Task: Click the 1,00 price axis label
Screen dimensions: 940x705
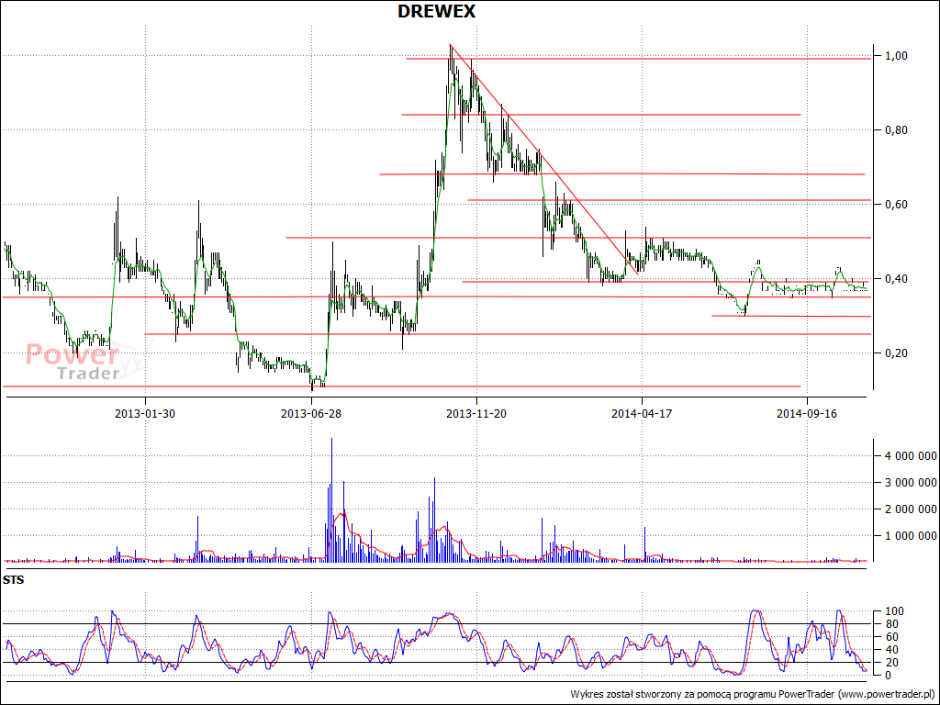Action: [x=896, y=56]
